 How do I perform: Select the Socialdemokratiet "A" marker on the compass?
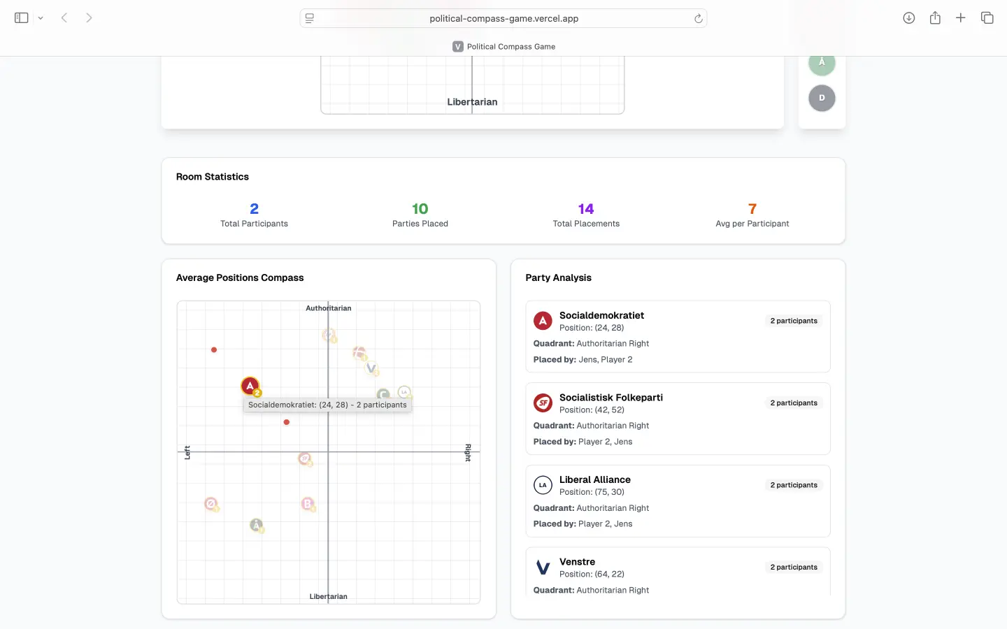coord(250,386)
